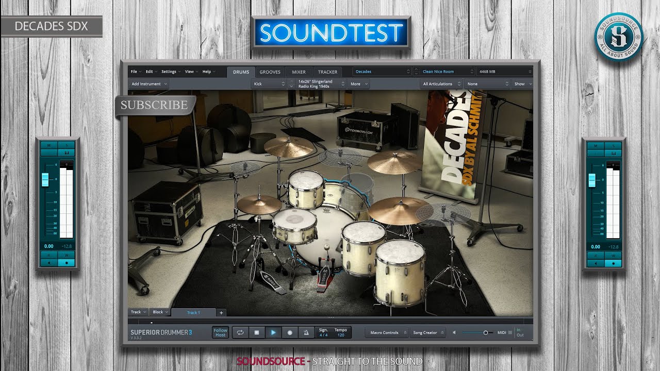The height and width of the screenshot is (371, 660).
Task: Open the Track dropdown menu
Action: (138, 312)
